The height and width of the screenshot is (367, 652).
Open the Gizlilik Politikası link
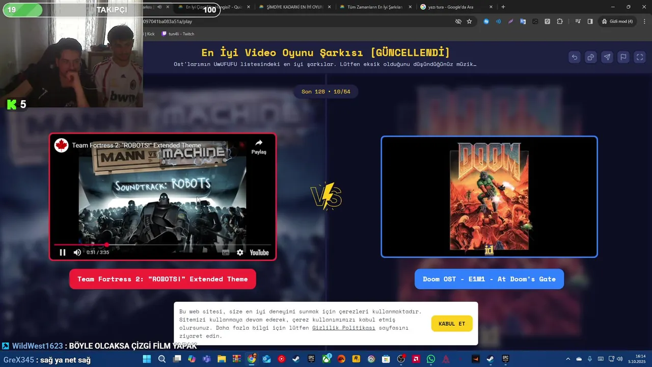click(x=343, y=328)
